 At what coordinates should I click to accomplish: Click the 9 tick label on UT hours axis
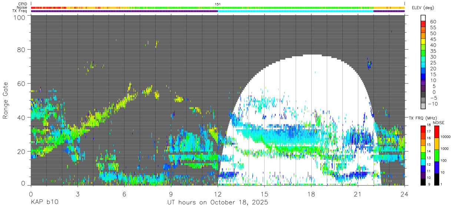click(171, 194)
